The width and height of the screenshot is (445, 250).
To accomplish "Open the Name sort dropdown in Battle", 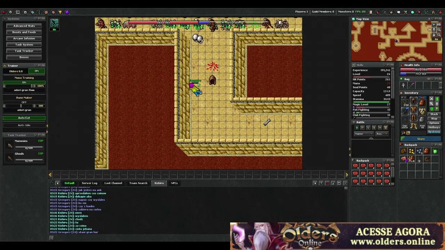I will (x=364, y=134).
